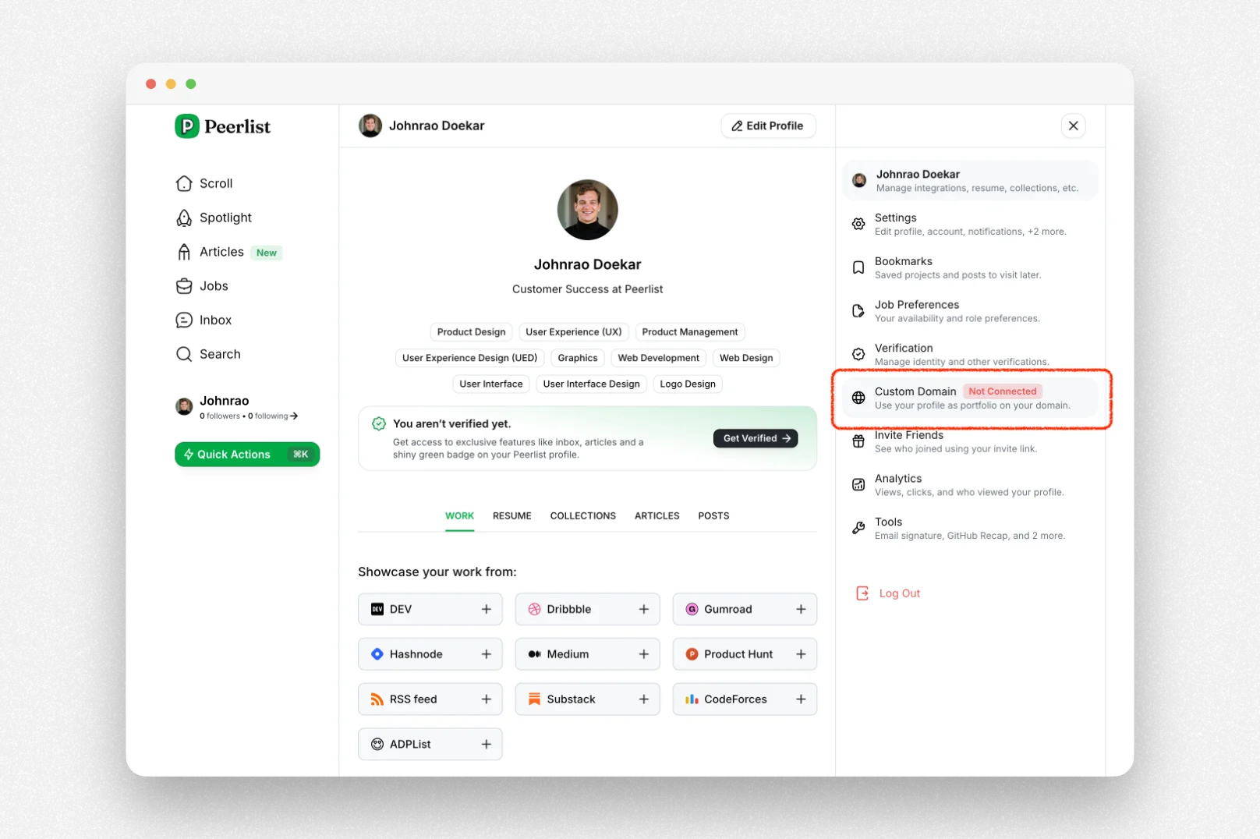Close the side menu panel

point(1074,126)
